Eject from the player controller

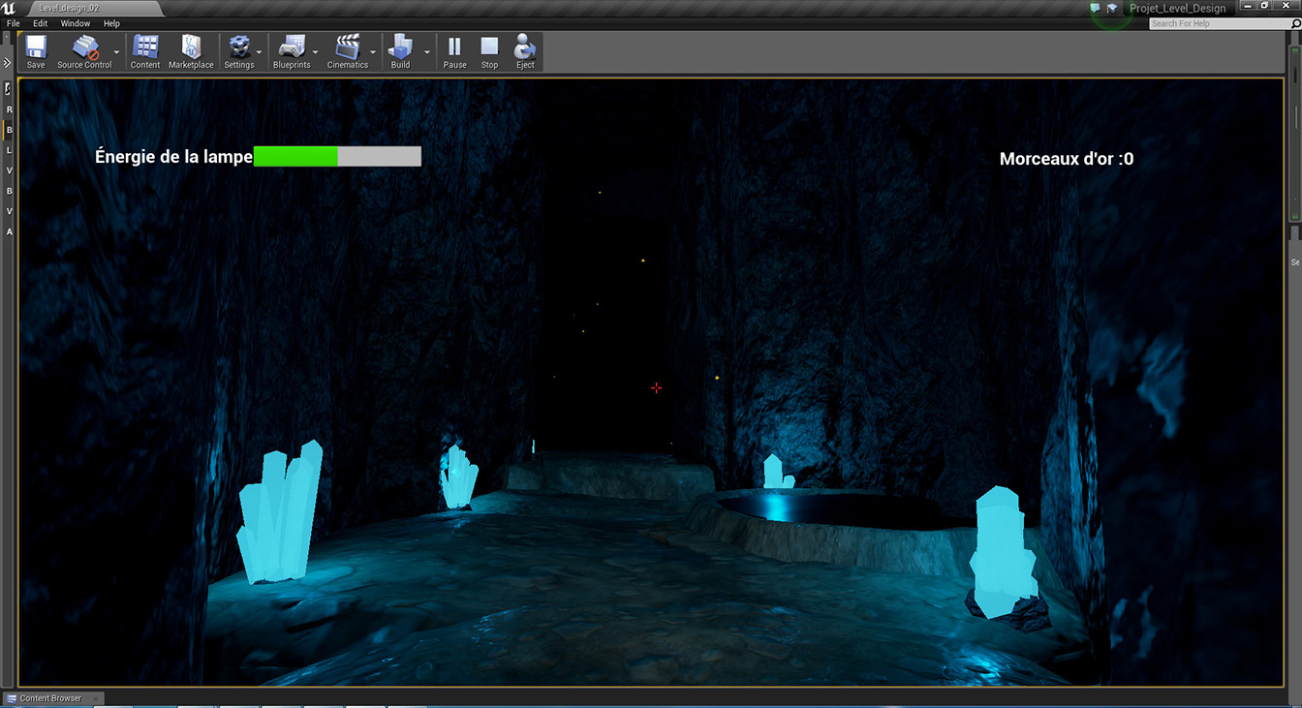point(525,50)
